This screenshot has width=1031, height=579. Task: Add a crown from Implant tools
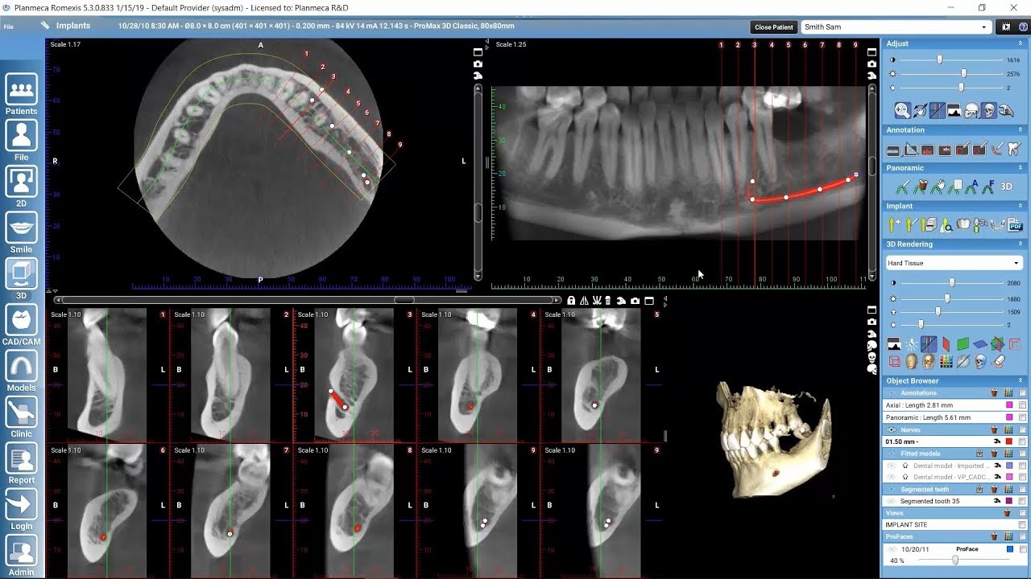click(x=963, y=225)
